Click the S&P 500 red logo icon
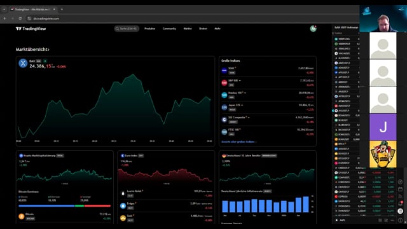 pos(224,83)
